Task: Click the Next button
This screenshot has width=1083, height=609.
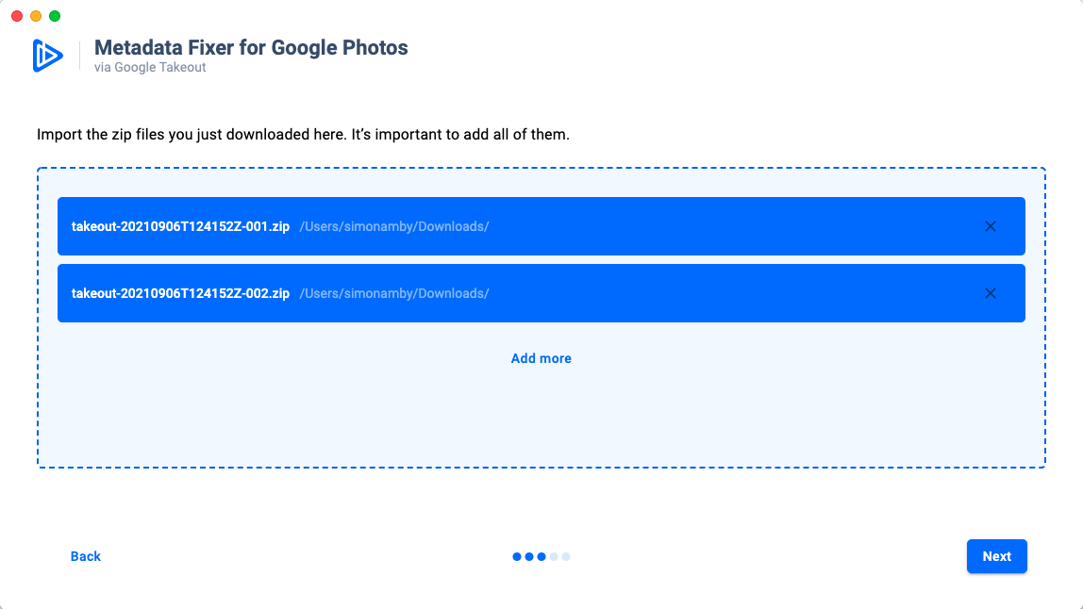Action: point(996,556)
